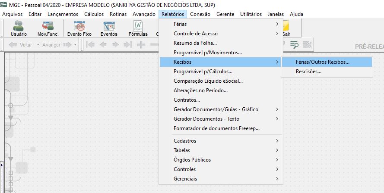
Task: Click the search list icon
Action: point(294,44)
